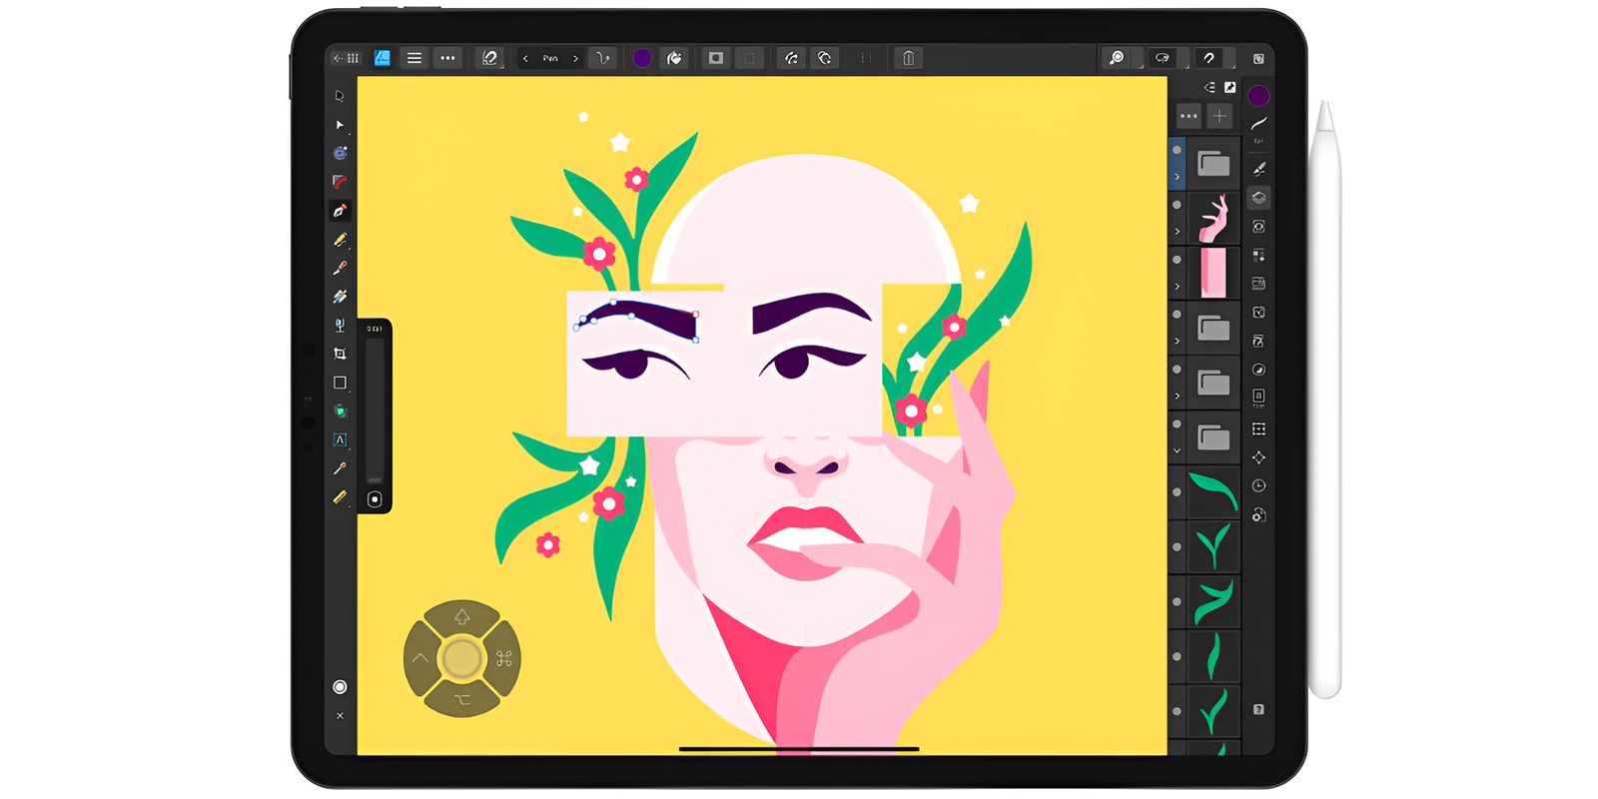The height and width of the screenshot is (799, 1598).
Task: Expand the top group layer chevron
Action: click(1177, 177)
